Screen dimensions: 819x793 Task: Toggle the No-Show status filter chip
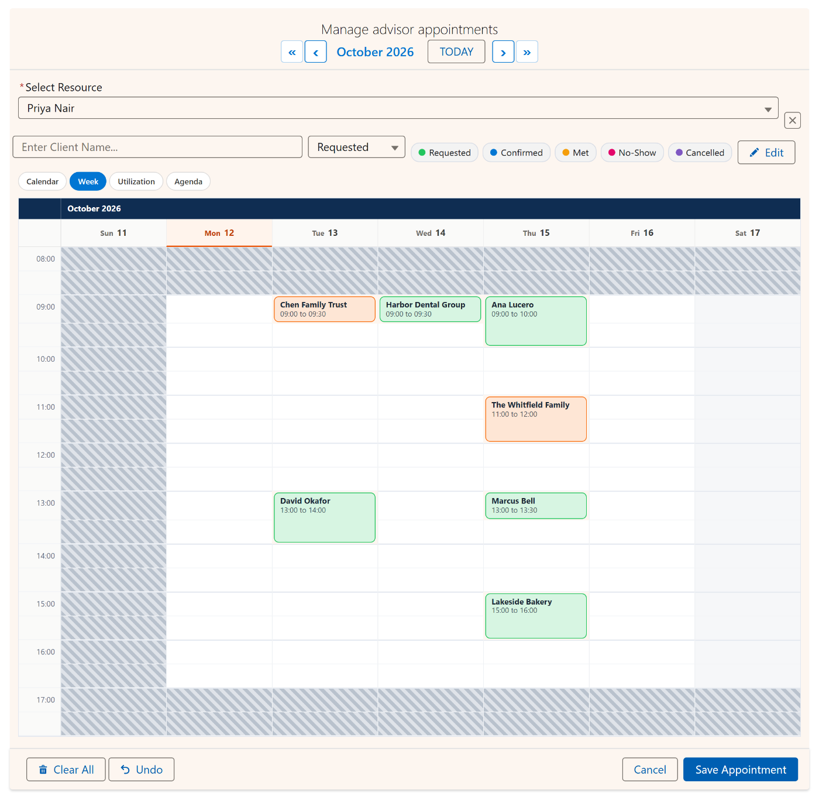click(632, 153)
